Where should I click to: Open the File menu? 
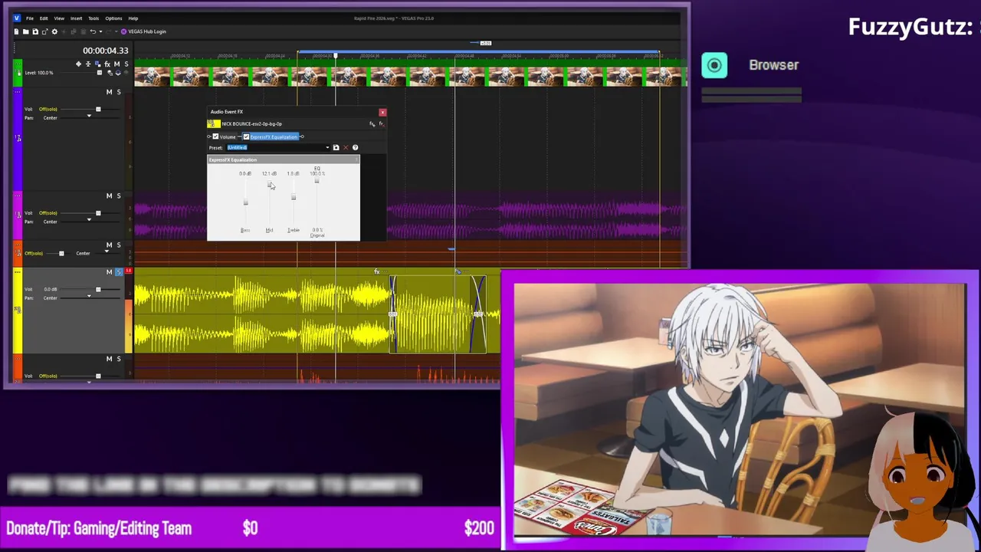click(30, 18)
